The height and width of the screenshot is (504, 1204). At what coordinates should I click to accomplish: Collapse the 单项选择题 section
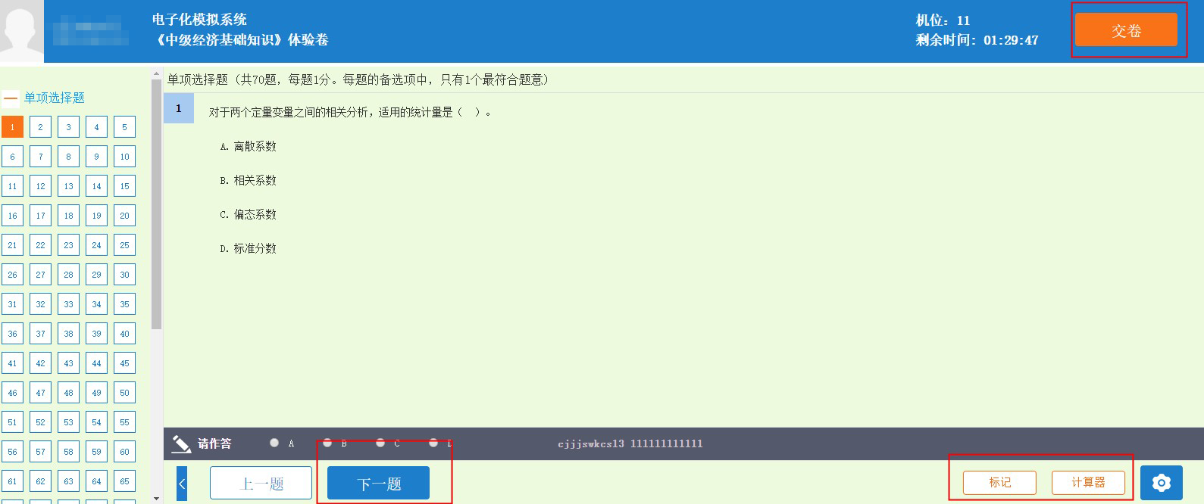11,98
